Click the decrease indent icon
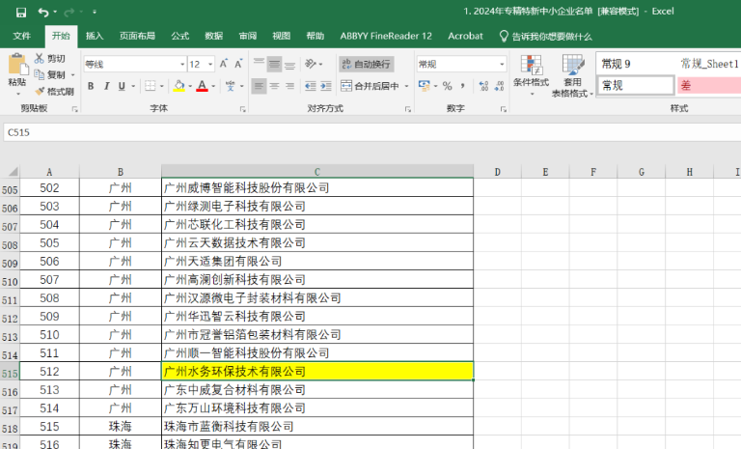 coord(311,86)
